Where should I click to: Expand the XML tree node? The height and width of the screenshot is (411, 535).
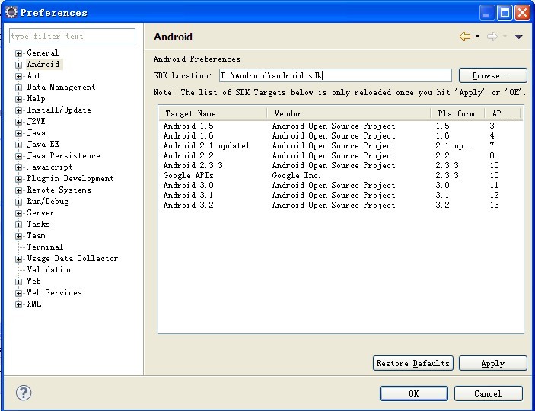tap(18, 304)
